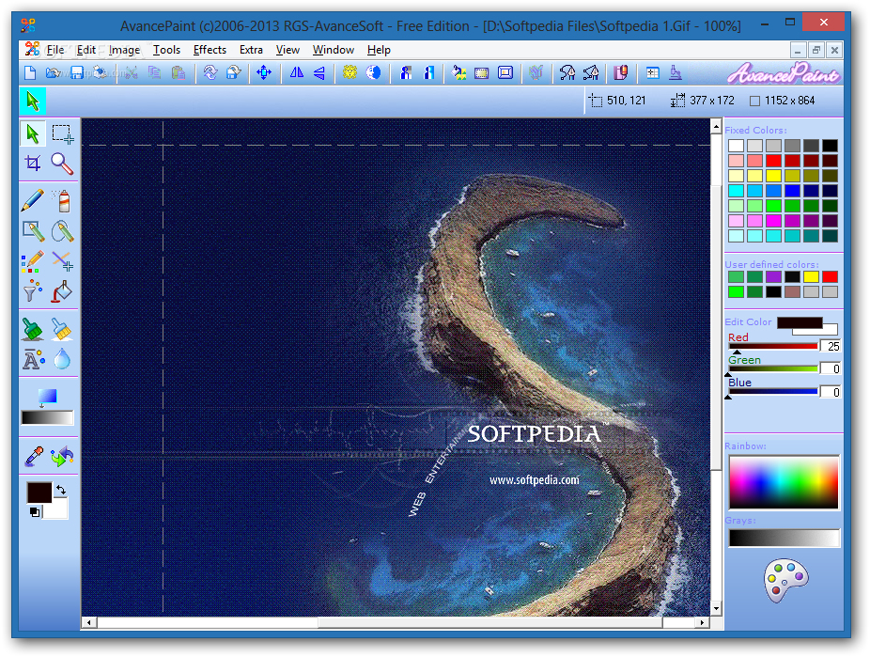
Task: Click the table grid toolbar icon
Action: (x=652, y=72)
